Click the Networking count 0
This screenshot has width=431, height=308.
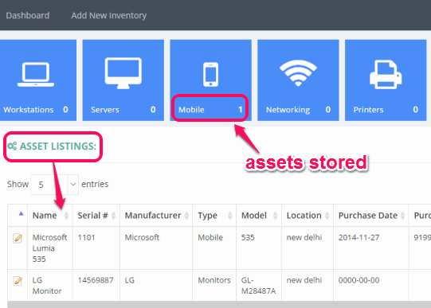(x=328, y=110)
